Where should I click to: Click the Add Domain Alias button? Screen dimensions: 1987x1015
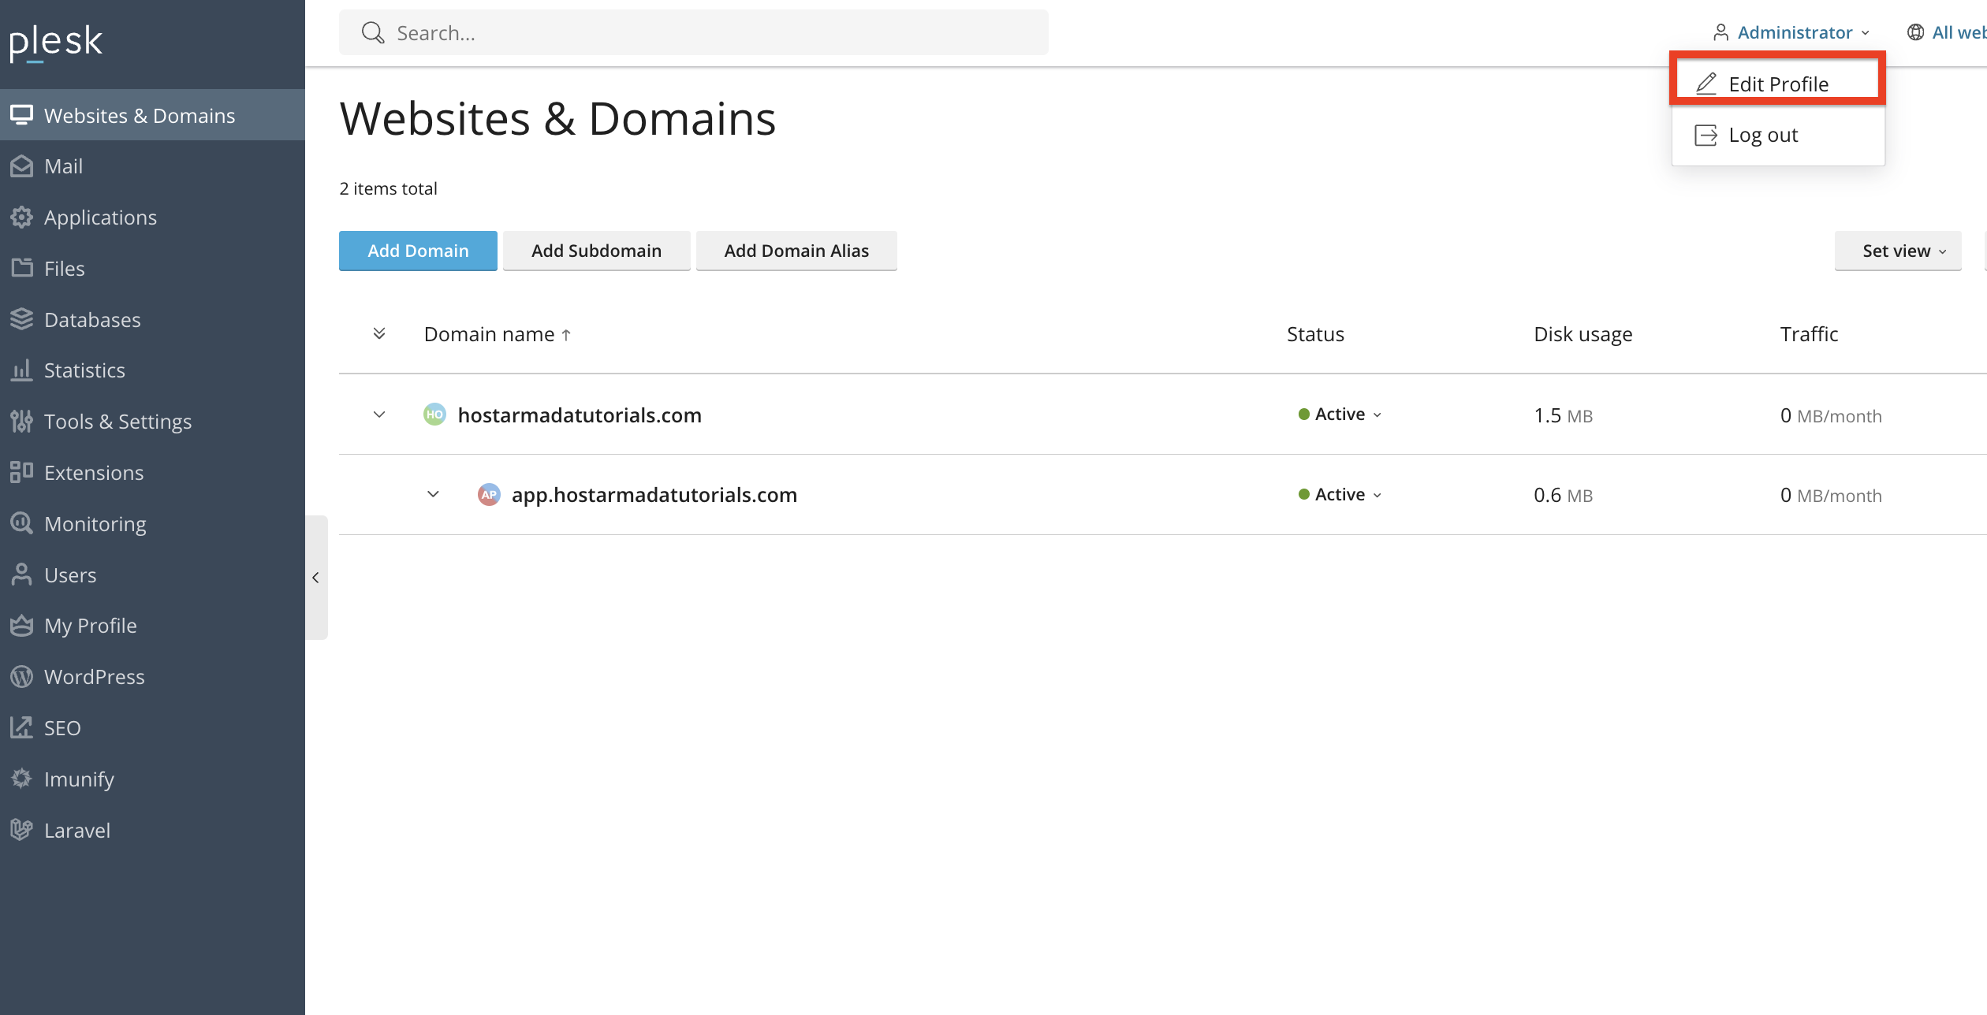(796, 251)
